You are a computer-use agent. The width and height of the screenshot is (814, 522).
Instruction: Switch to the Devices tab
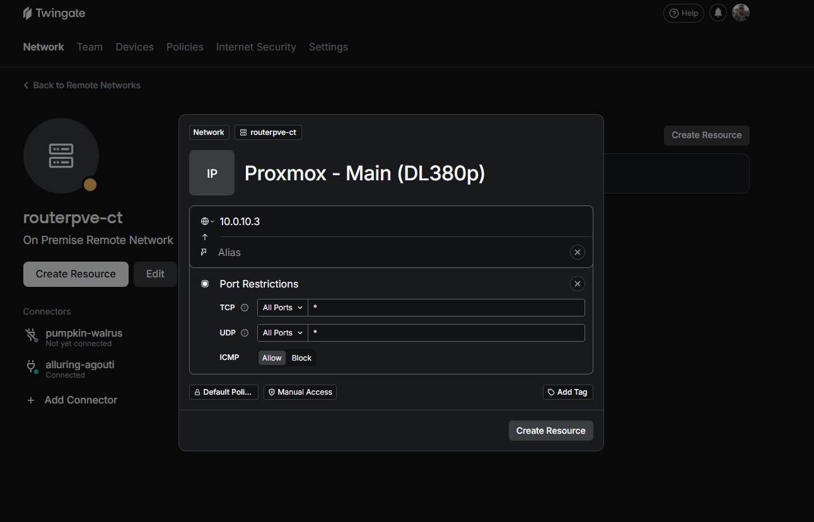point(134,47)
